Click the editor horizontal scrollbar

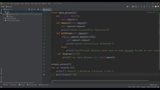(100, 80)
